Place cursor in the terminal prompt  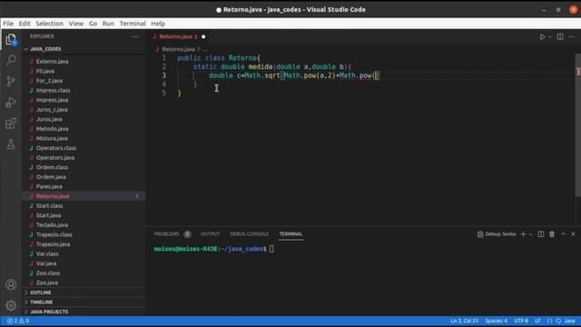pyautogui.click(x=271, y=249)
